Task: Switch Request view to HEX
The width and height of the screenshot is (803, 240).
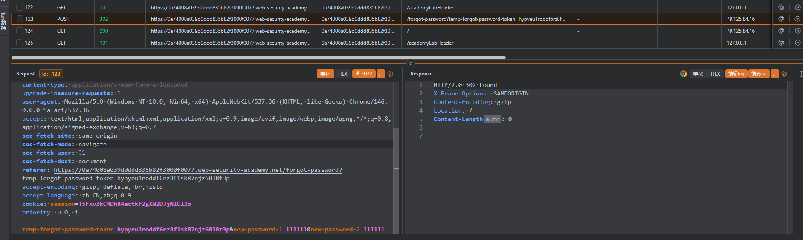Action: pyautogui.click(x=343, y=74)
